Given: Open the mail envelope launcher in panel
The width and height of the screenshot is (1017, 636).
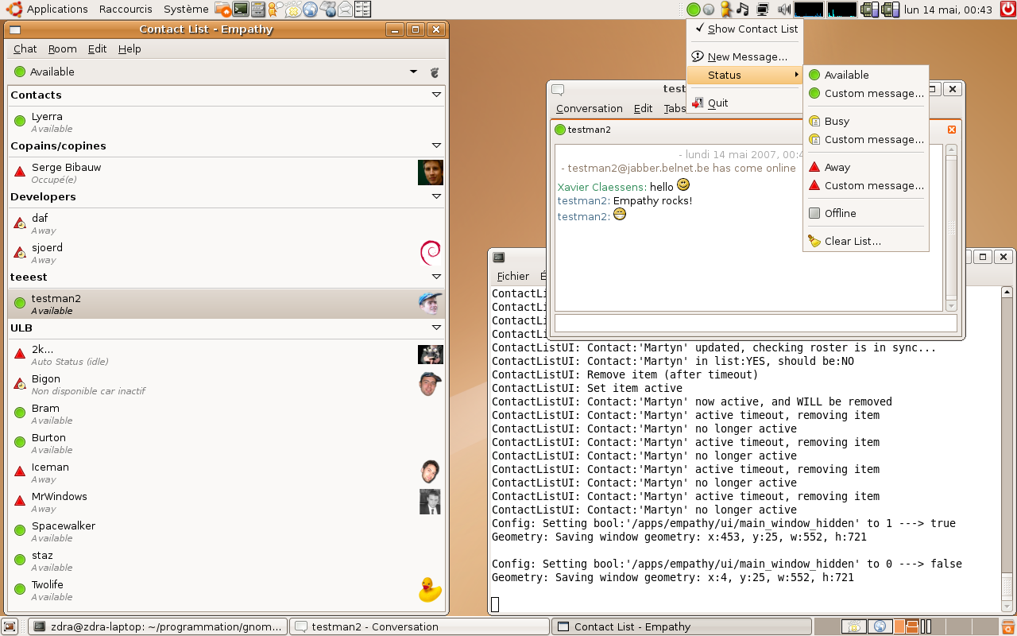Looking at the screenshot, I should click(345, 10).
